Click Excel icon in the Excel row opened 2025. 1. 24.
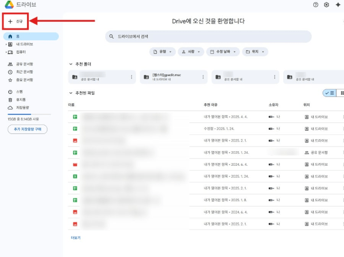 click(75, 176)
